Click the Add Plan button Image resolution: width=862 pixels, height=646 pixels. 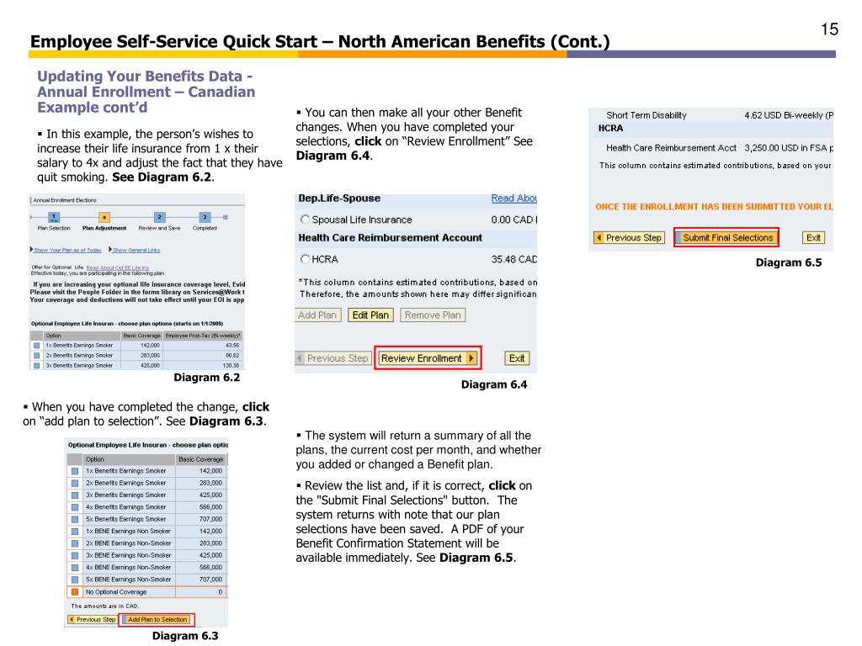coord(317,315)
